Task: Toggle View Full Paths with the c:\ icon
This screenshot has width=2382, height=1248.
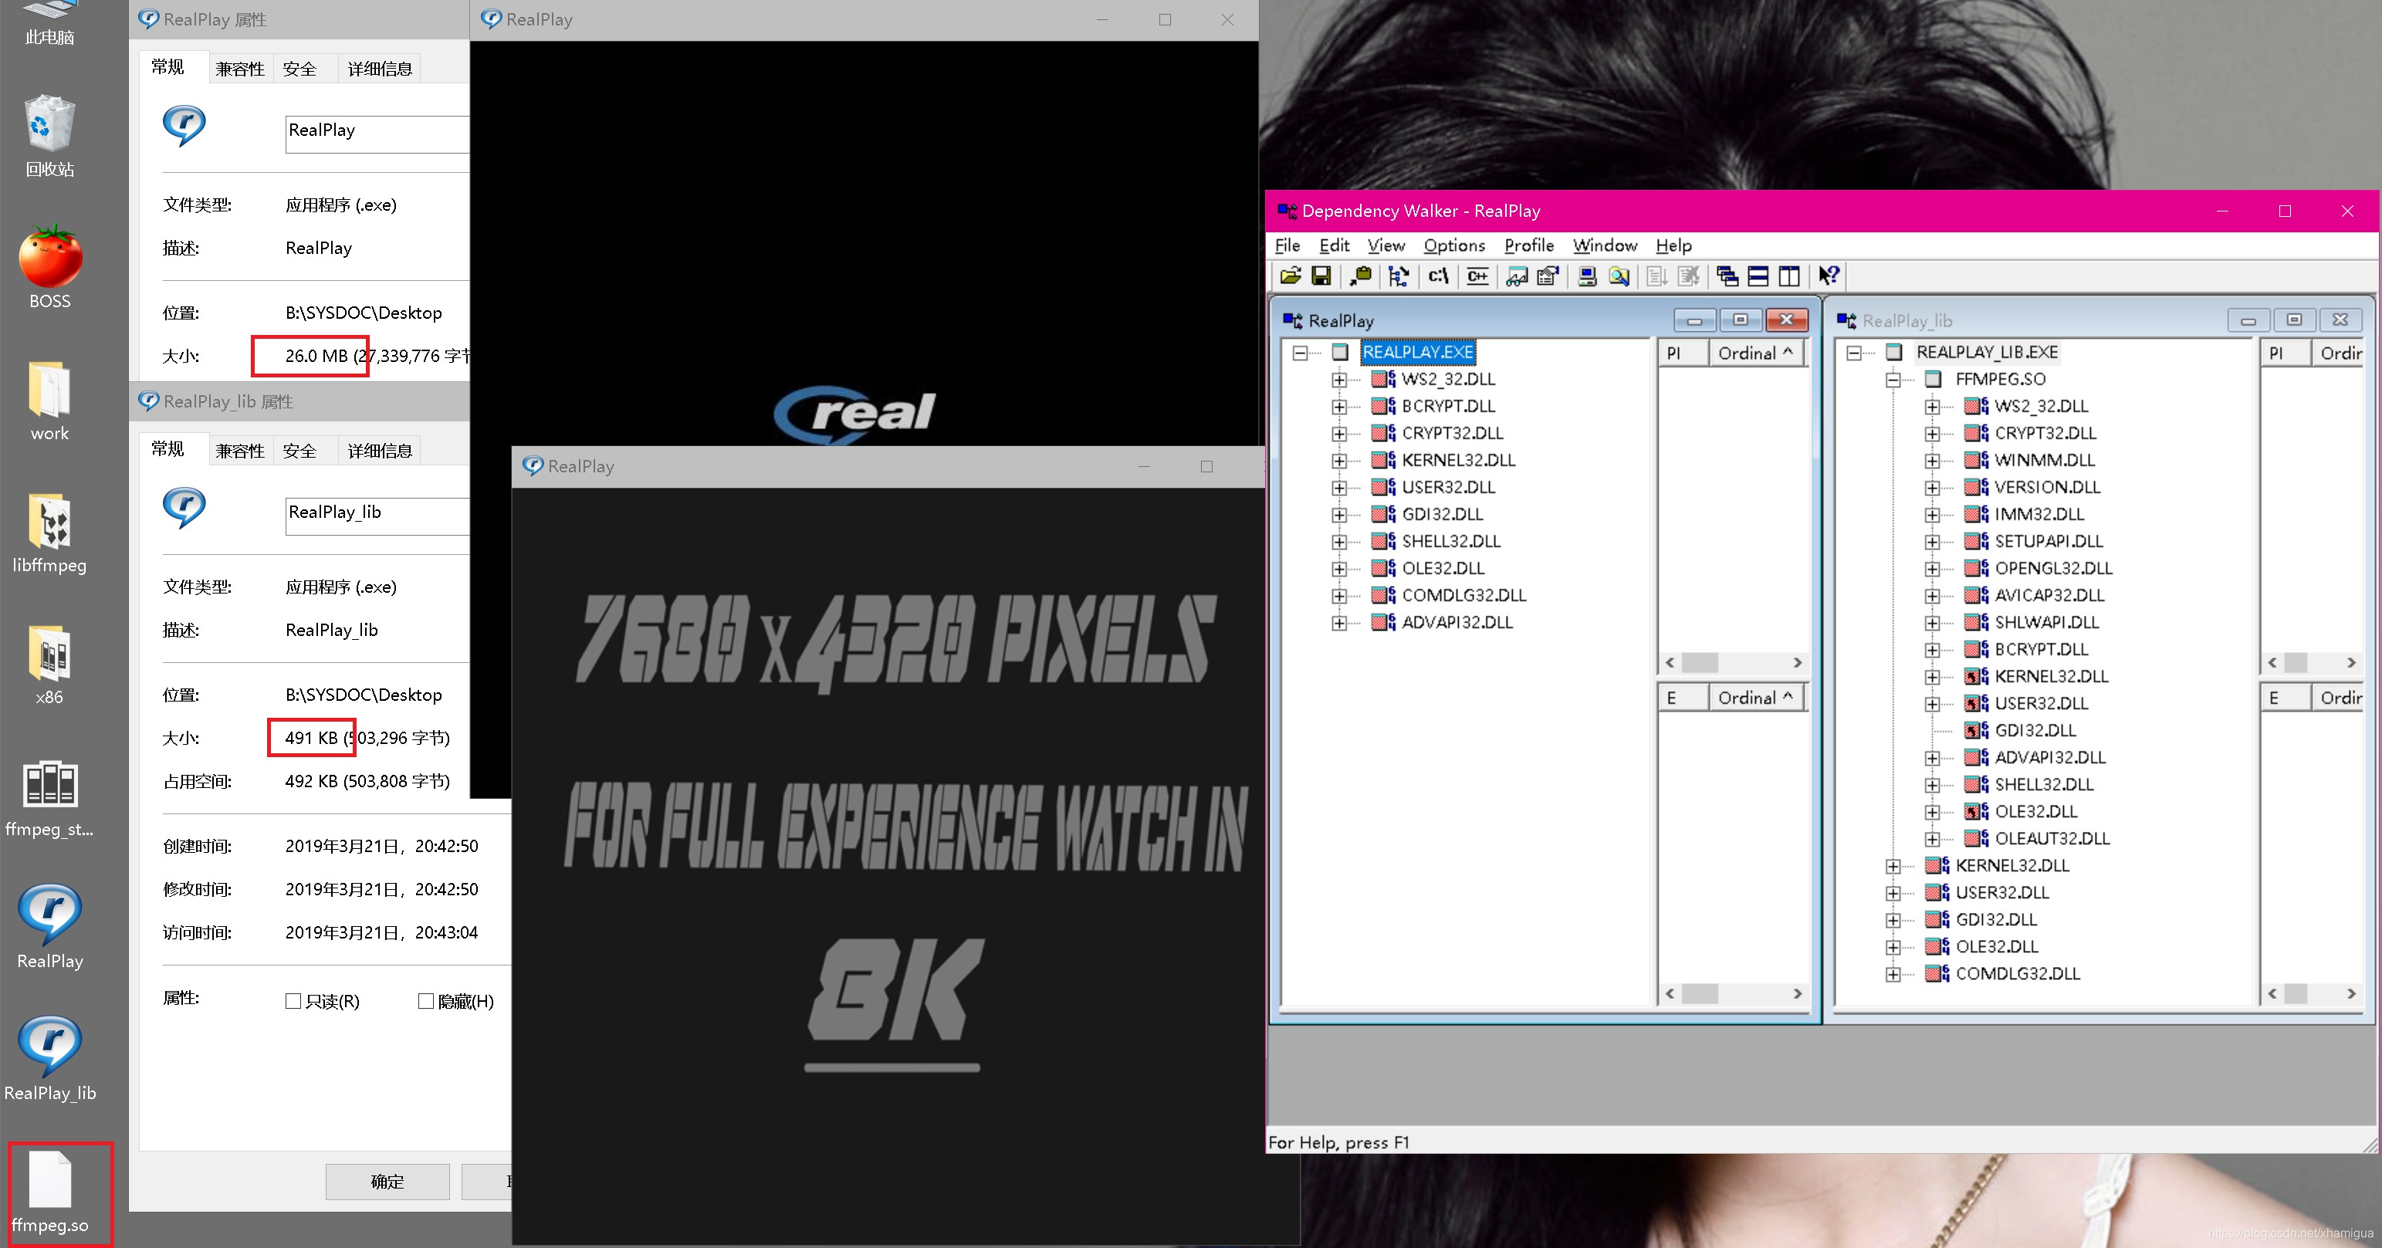Action: coord(1438,276)
